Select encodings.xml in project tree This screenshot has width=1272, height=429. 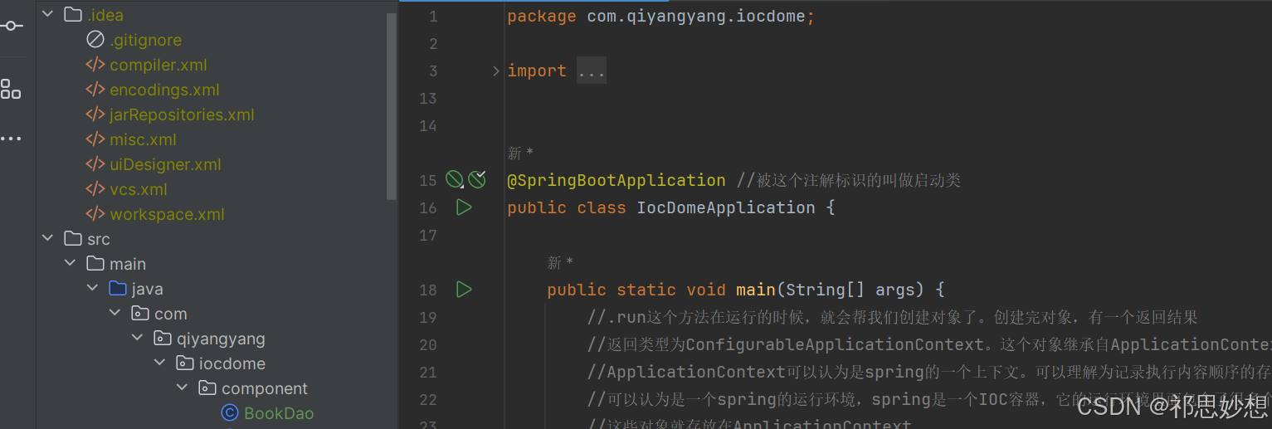[164, 90]
